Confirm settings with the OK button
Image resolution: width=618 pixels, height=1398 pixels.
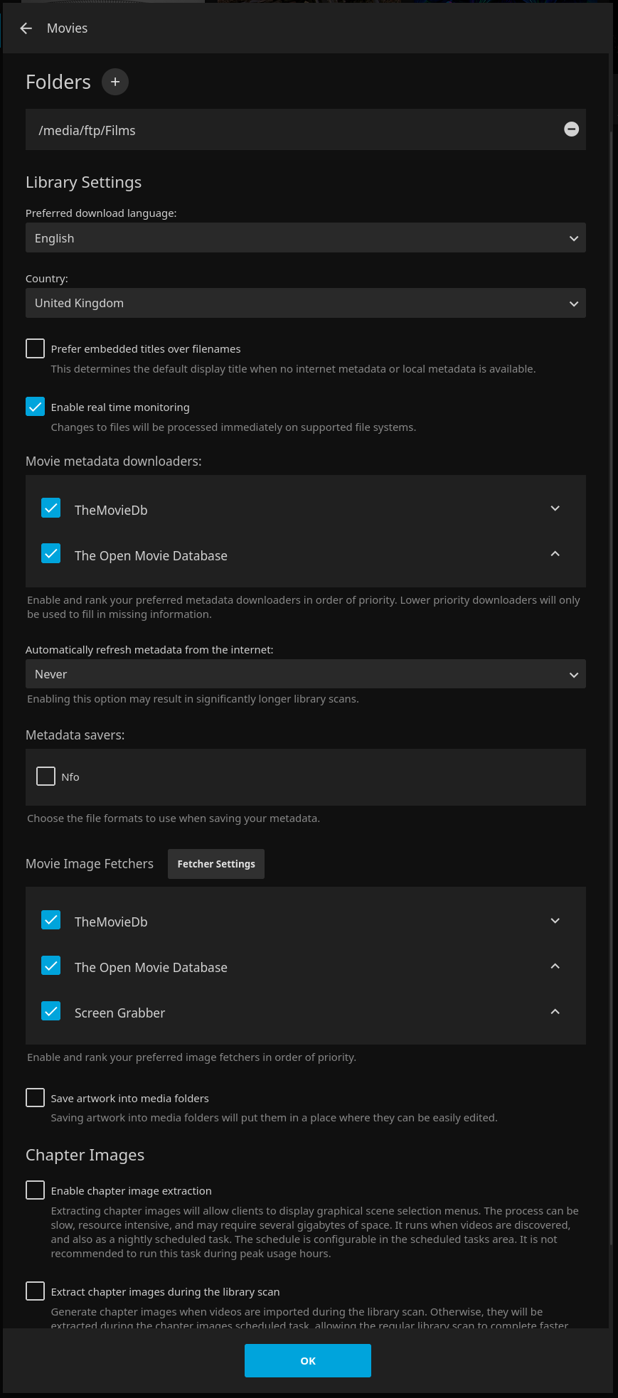(x=308, y=1360)
